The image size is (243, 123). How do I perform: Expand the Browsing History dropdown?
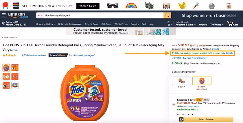pyautogui.click(x=46, y=24)
